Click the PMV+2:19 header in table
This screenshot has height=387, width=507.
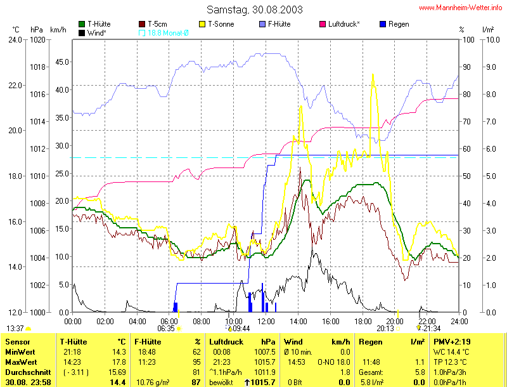coord(453,342)
